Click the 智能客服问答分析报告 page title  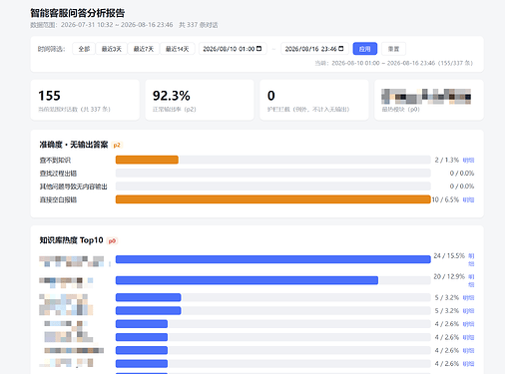coord(78,13)
